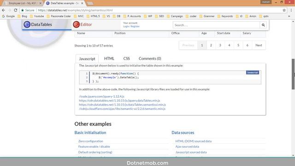Open the cloudflare semantic.min.js link
This screenshot has height=166, width=295.
[x=122, y=109]
